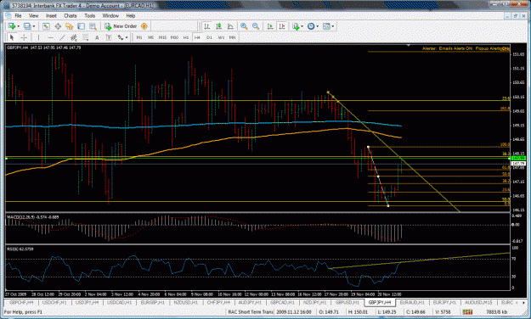Open the Tools menu
The image size is (531, 319).
[x=89, y=15]
